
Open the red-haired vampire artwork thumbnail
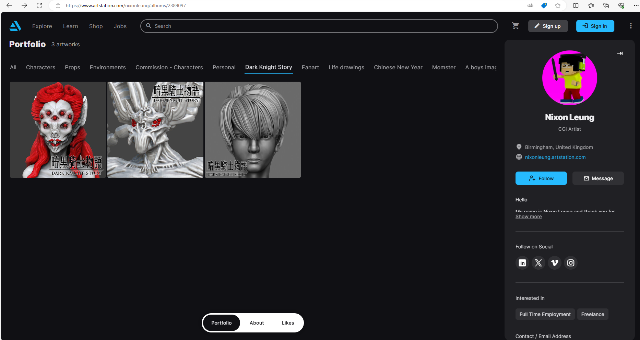[58, 130]
